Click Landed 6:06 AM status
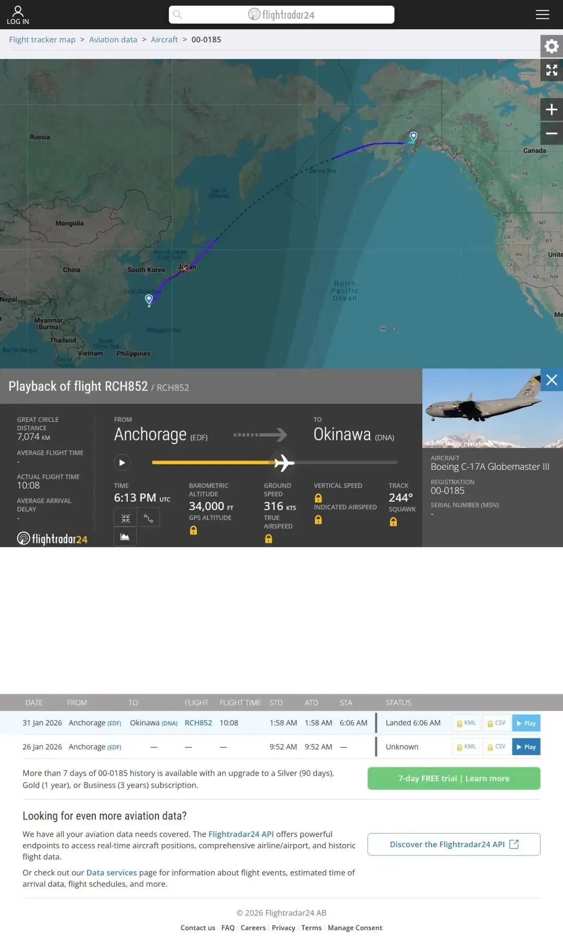The width and height of the screenshot is (563, 951). [413, 723]
